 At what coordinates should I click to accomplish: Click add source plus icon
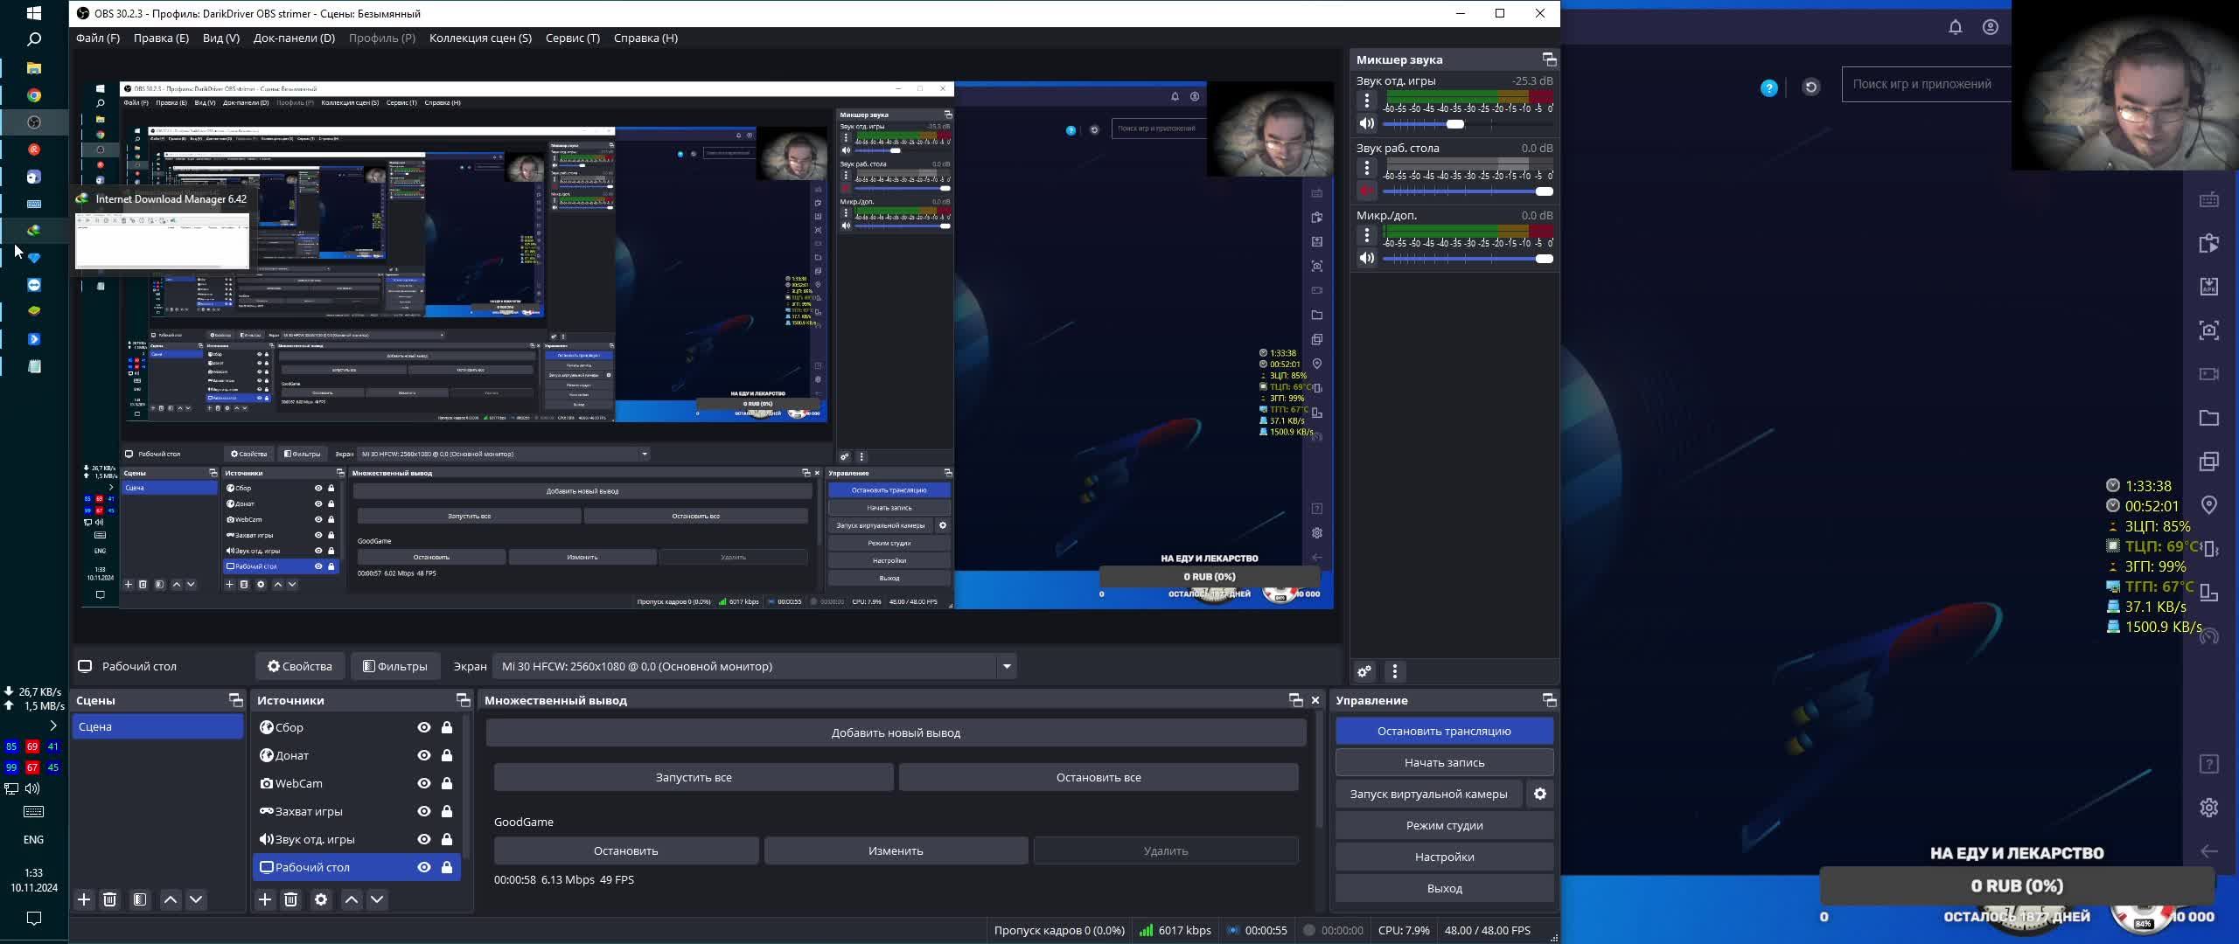(265, 899)
